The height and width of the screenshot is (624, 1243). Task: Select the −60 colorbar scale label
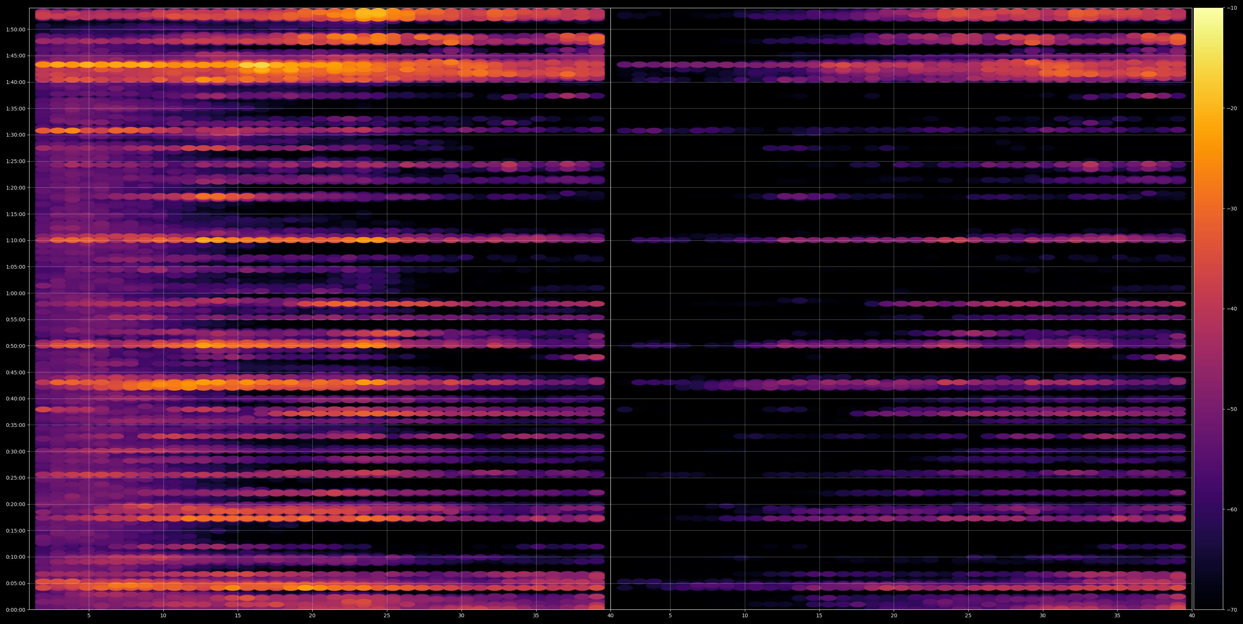(1232, 510)
